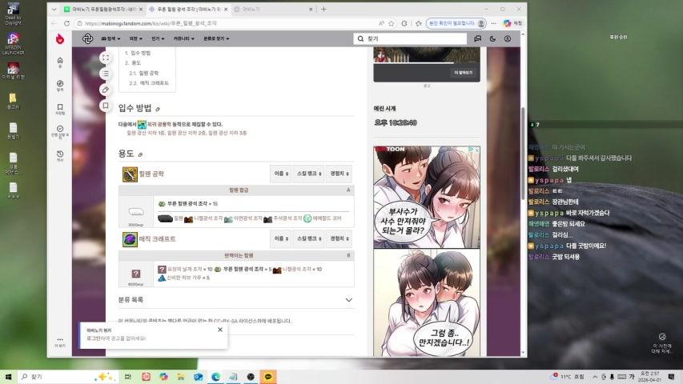Sort 매직 크래프트 table by 경험치
The height and width of the screenshot is (384, 683).
click(339, 238)
